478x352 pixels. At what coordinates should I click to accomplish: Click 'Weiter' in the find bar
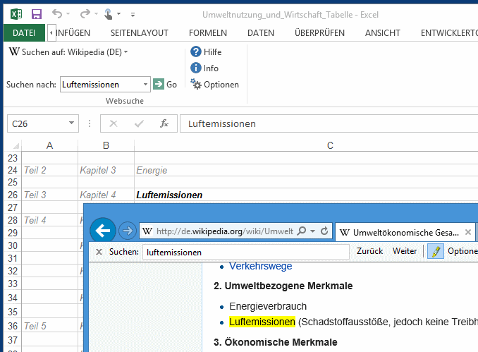[405, 251]
